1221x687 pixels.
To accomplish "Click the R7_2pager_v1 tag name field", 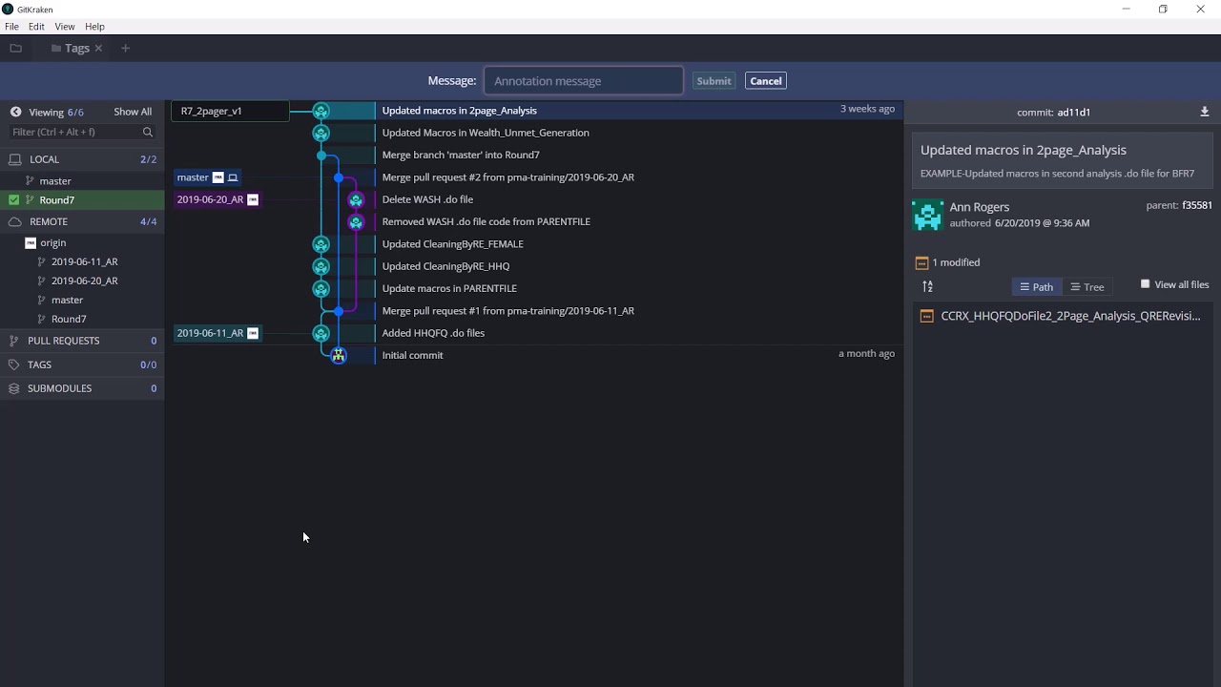I will pos(232,111).
